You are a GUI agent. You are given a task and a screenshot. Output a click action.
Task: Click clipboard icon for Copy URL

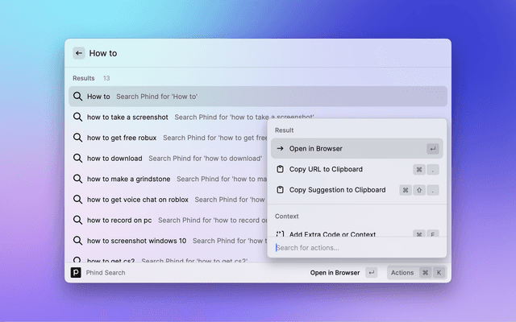[280, 169]
